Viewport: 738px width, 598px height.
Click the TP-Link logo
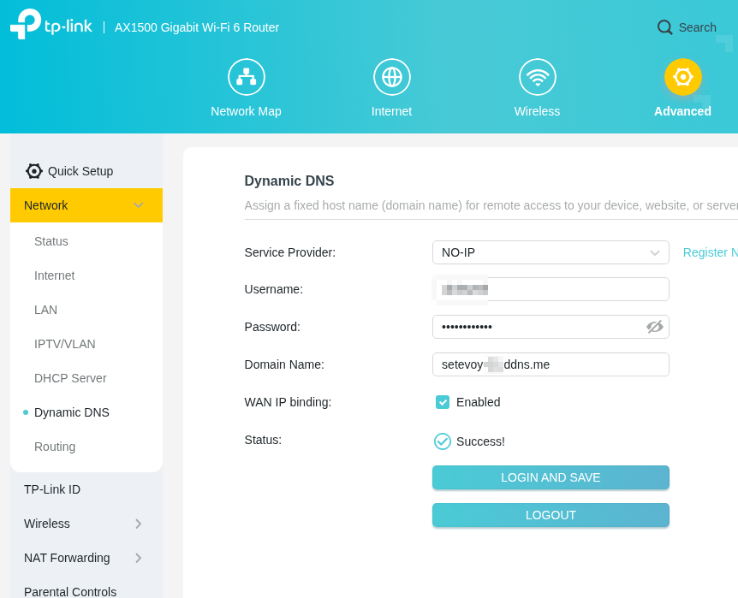pos(51,25)
